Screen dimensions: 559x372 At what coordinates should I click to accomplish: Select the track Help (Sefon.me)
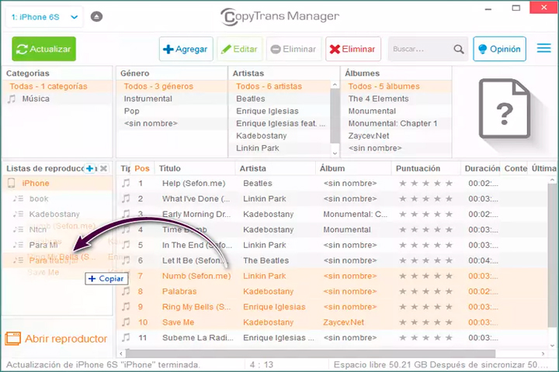click(x=193, y=184)
